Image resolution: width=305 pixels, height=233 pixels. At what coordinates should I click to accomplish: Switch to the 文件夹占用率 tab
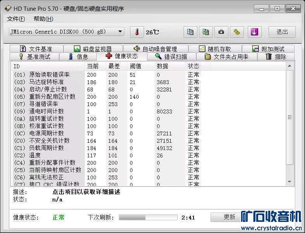tap(227, 57)
